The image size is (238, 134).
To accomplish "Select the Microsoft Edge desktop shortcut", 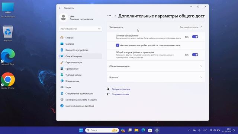I will 8,57.
